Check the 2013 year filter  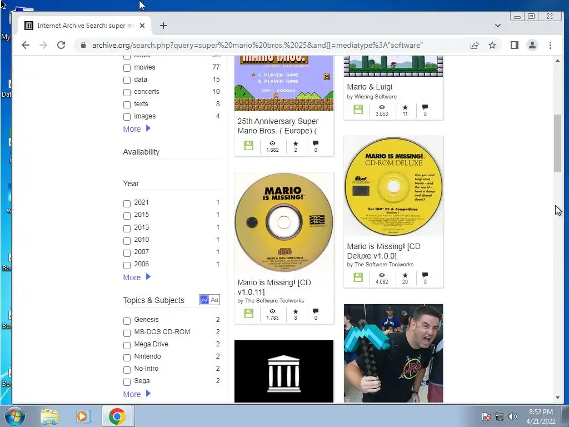click(127, 229)
